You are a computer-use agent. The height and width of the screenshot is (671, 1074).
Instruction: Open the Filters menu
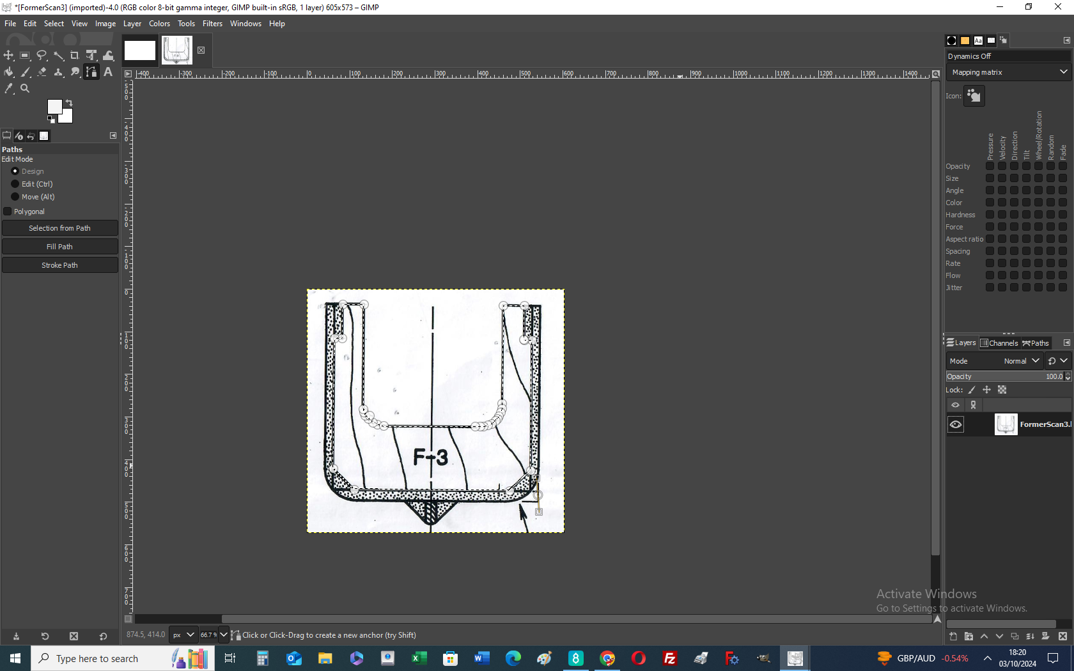click(212, 24)
